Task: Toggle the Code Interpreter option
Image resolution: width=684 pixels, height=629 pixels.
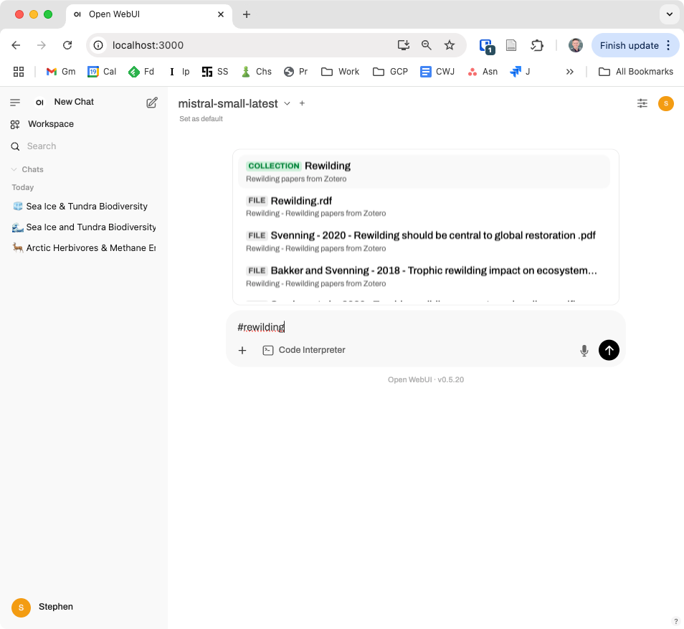Action: [304, 350]
